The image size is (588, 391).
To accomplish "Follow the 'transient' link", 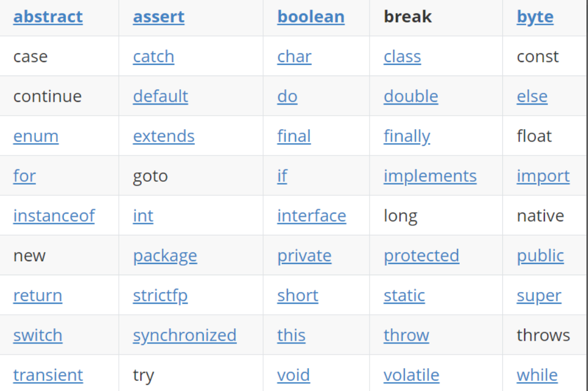I will coord(48,375).
